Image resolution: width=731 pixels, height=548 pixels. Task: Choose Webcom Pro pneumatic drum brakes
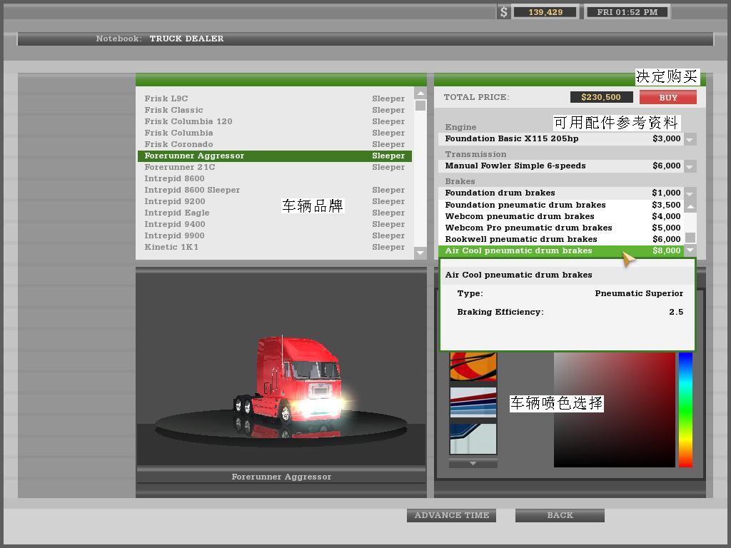click(528, 228)
